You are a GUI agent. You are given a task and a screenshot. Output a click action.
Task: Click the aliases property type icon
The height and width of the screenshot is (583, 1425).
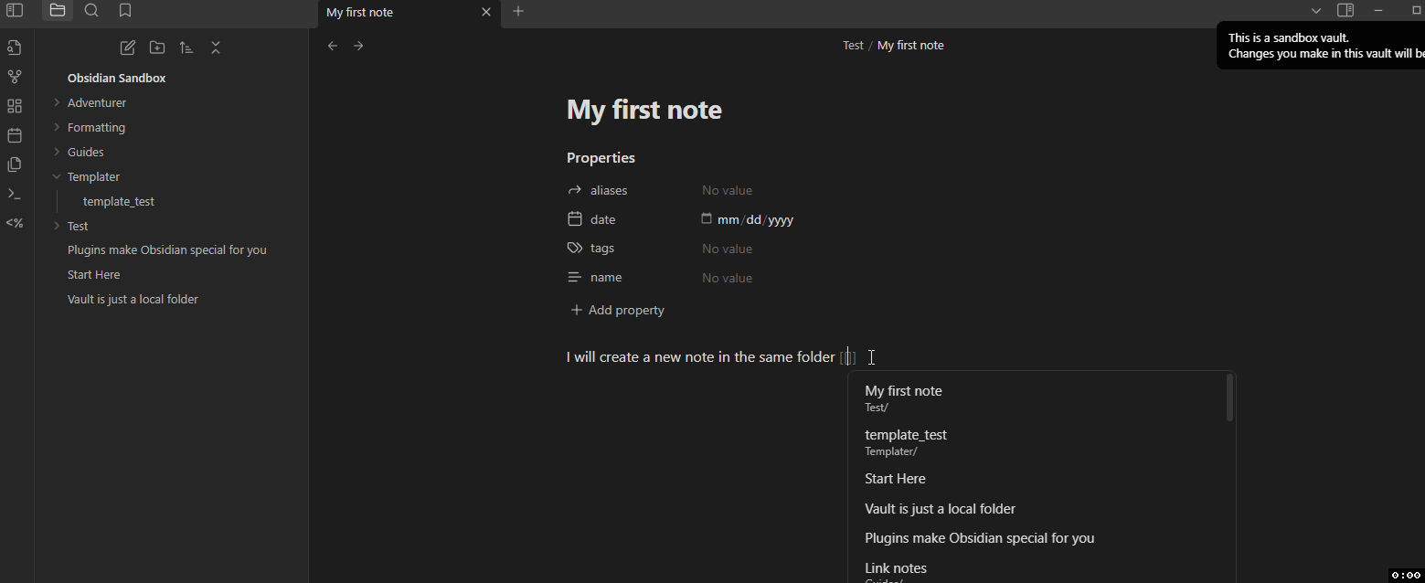(575, 190)
